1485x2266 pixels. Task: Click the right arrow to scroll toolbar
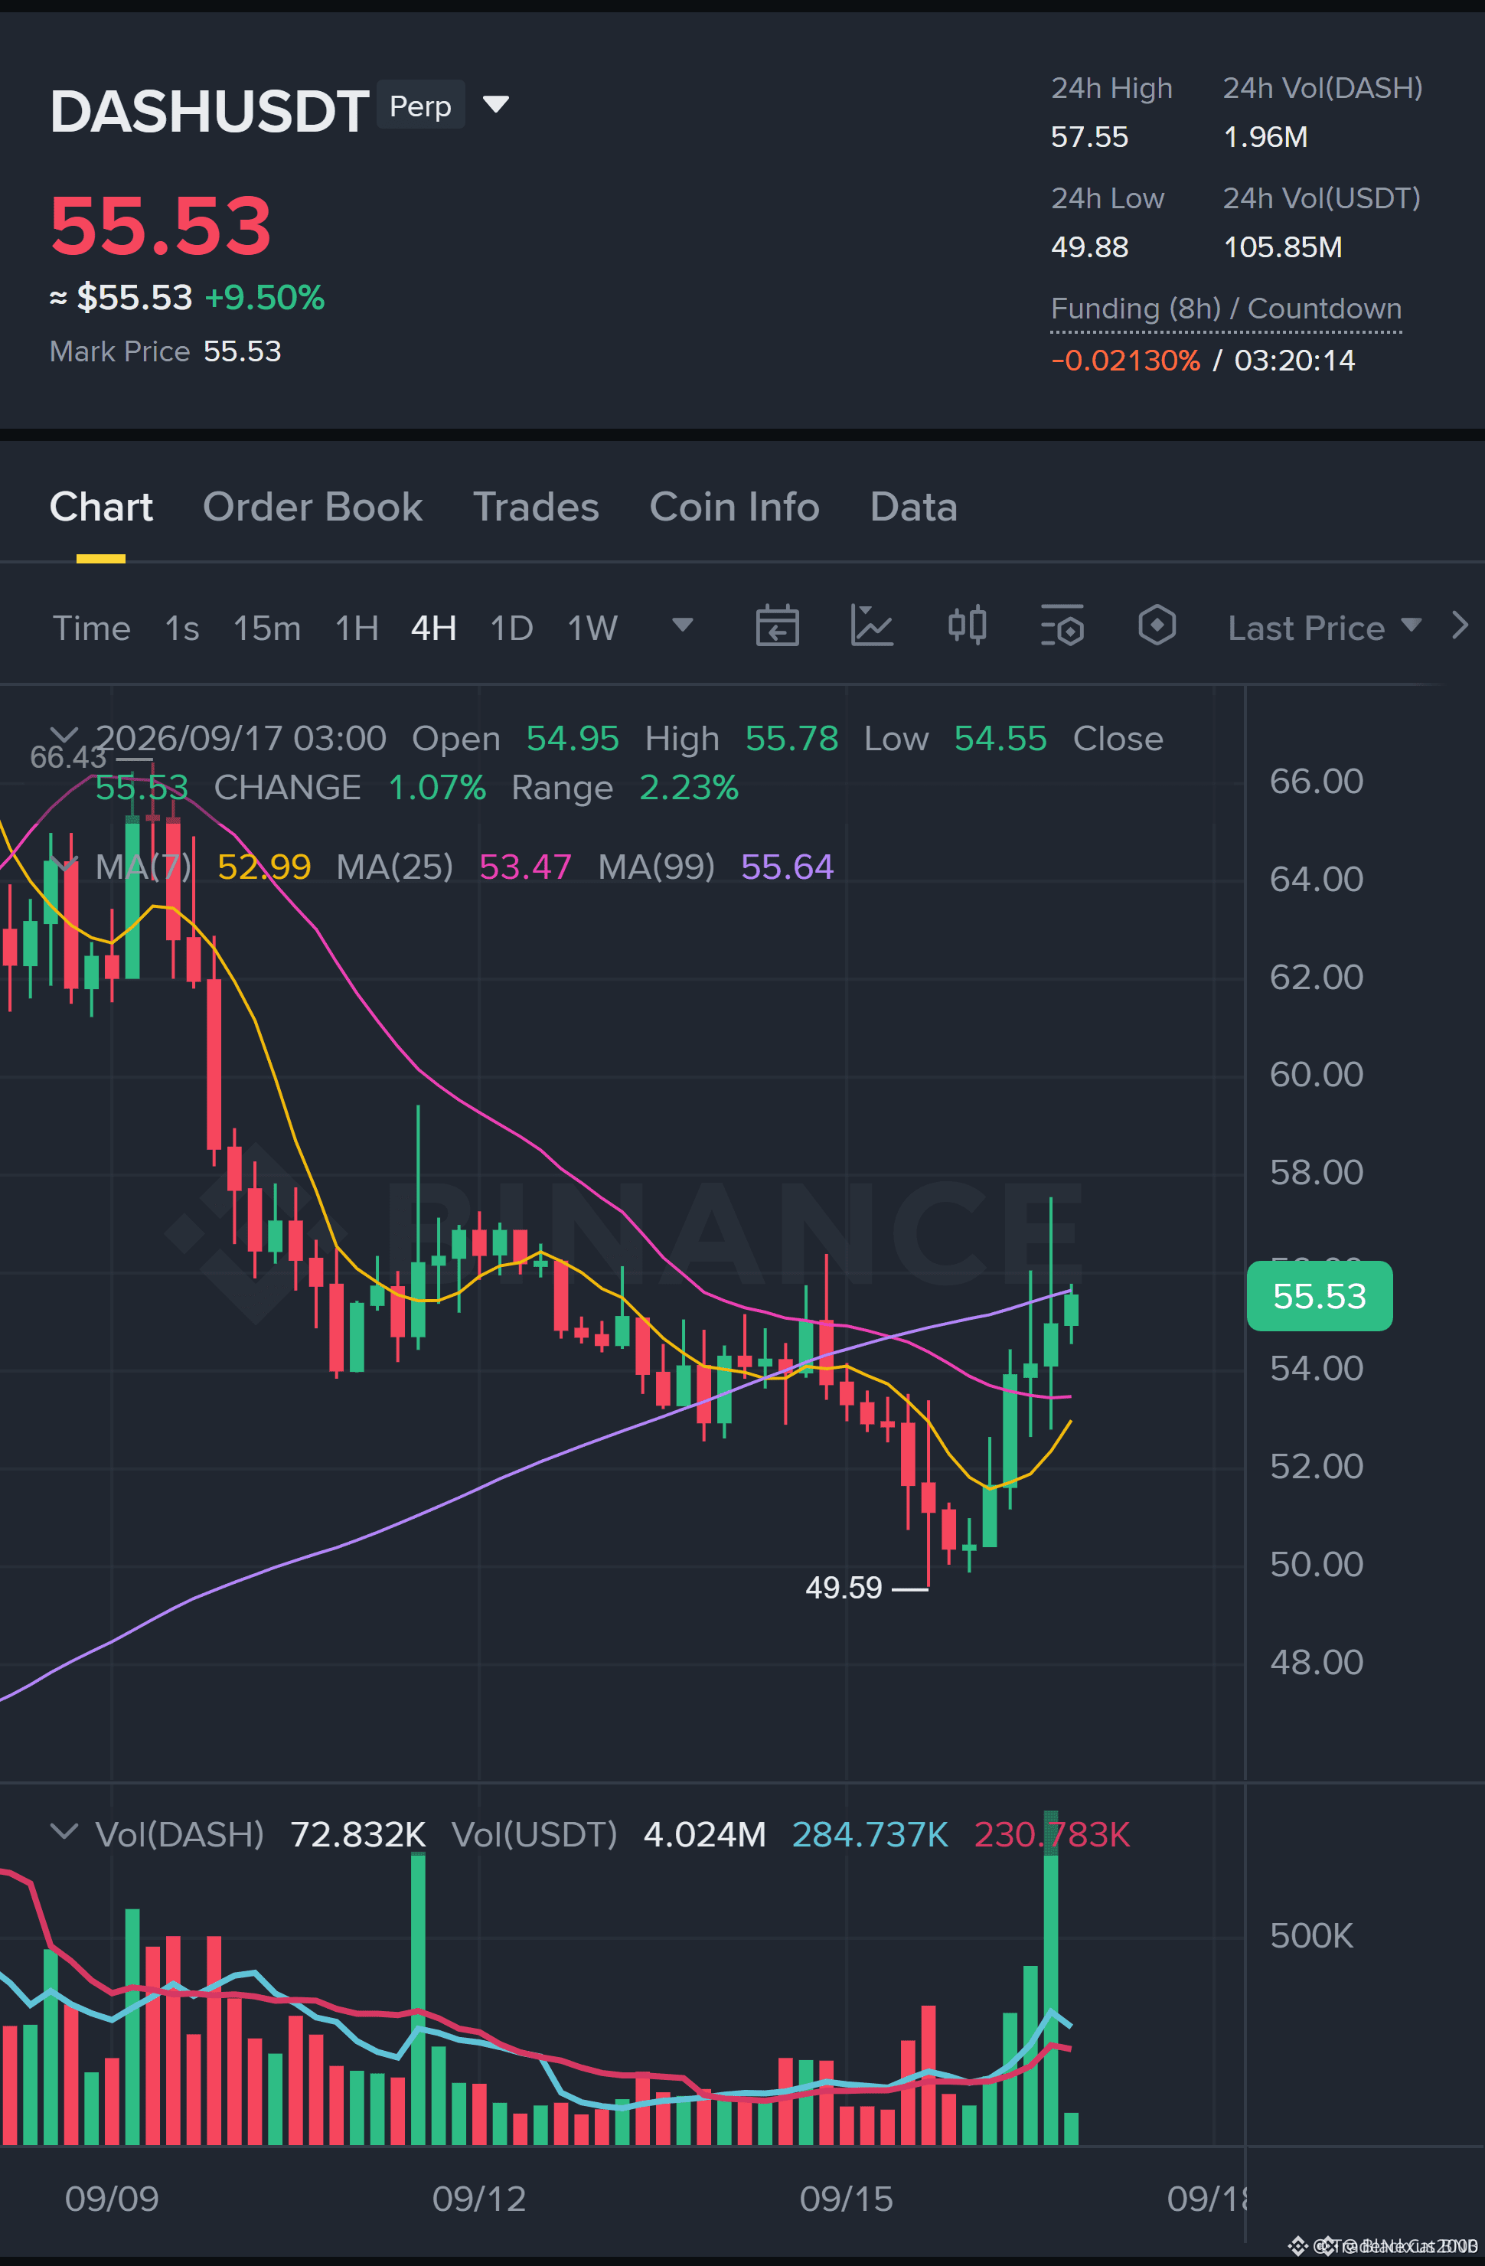(1459, 625)
